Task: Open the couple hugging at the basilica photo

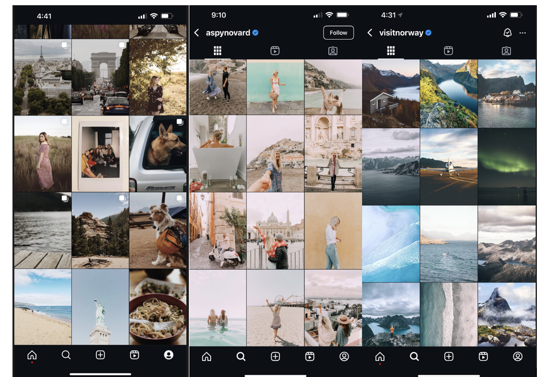Action: point(275,231)
